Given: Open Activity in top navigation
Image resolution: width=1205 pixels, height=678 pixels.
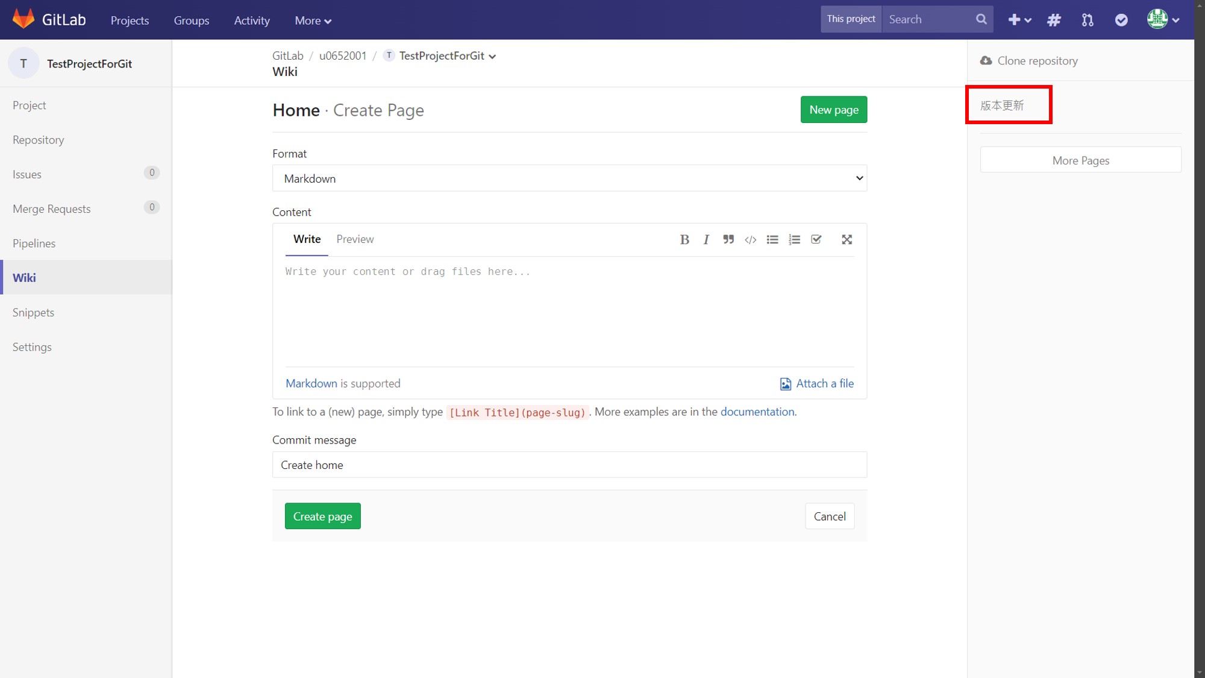Looking at the screenshot, I should 252,20.
